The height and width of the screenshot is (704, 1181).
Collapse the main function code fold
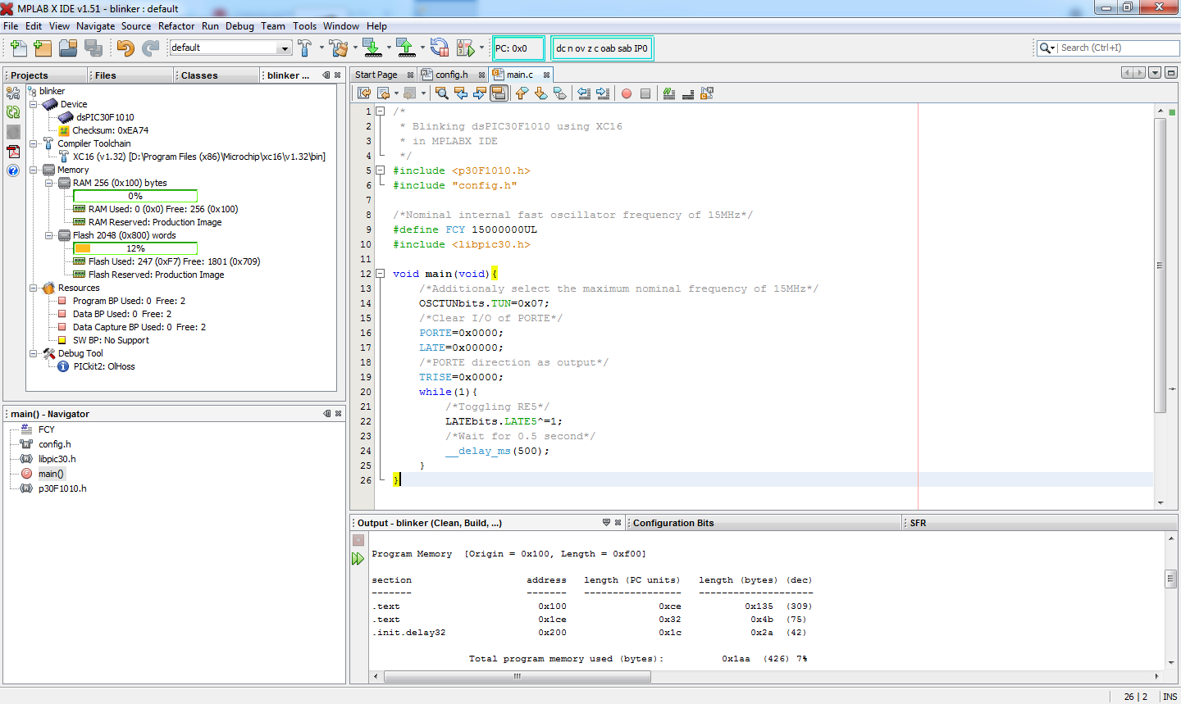381,273
